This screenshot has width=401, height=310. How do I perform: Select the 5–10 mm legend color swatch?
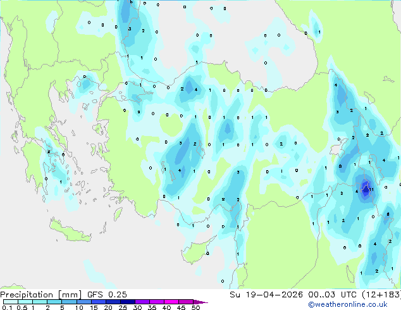point(70,302)
